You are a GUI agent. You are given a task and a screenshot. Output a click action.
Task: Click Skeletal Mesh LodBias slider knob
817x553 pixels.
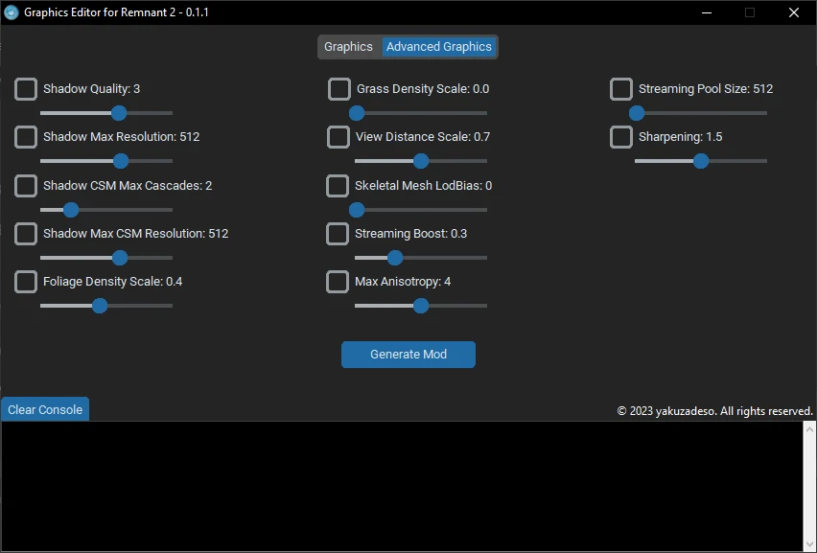pyautogui.click(x=357, y=210)
